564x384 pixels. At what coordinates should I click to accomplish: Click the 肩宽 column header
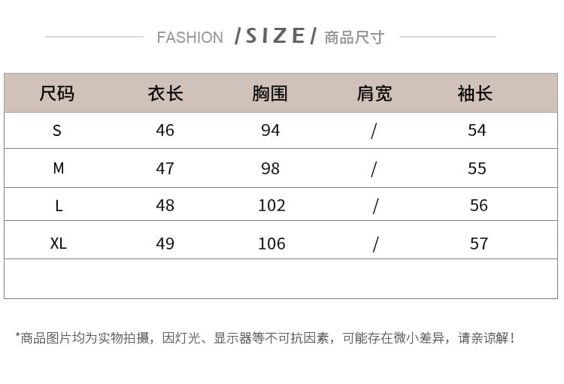coord(374,94)
